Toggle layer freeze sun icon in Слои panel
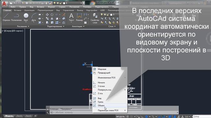The height and width of the screenshot is (118, 211). tap(105, 14)
